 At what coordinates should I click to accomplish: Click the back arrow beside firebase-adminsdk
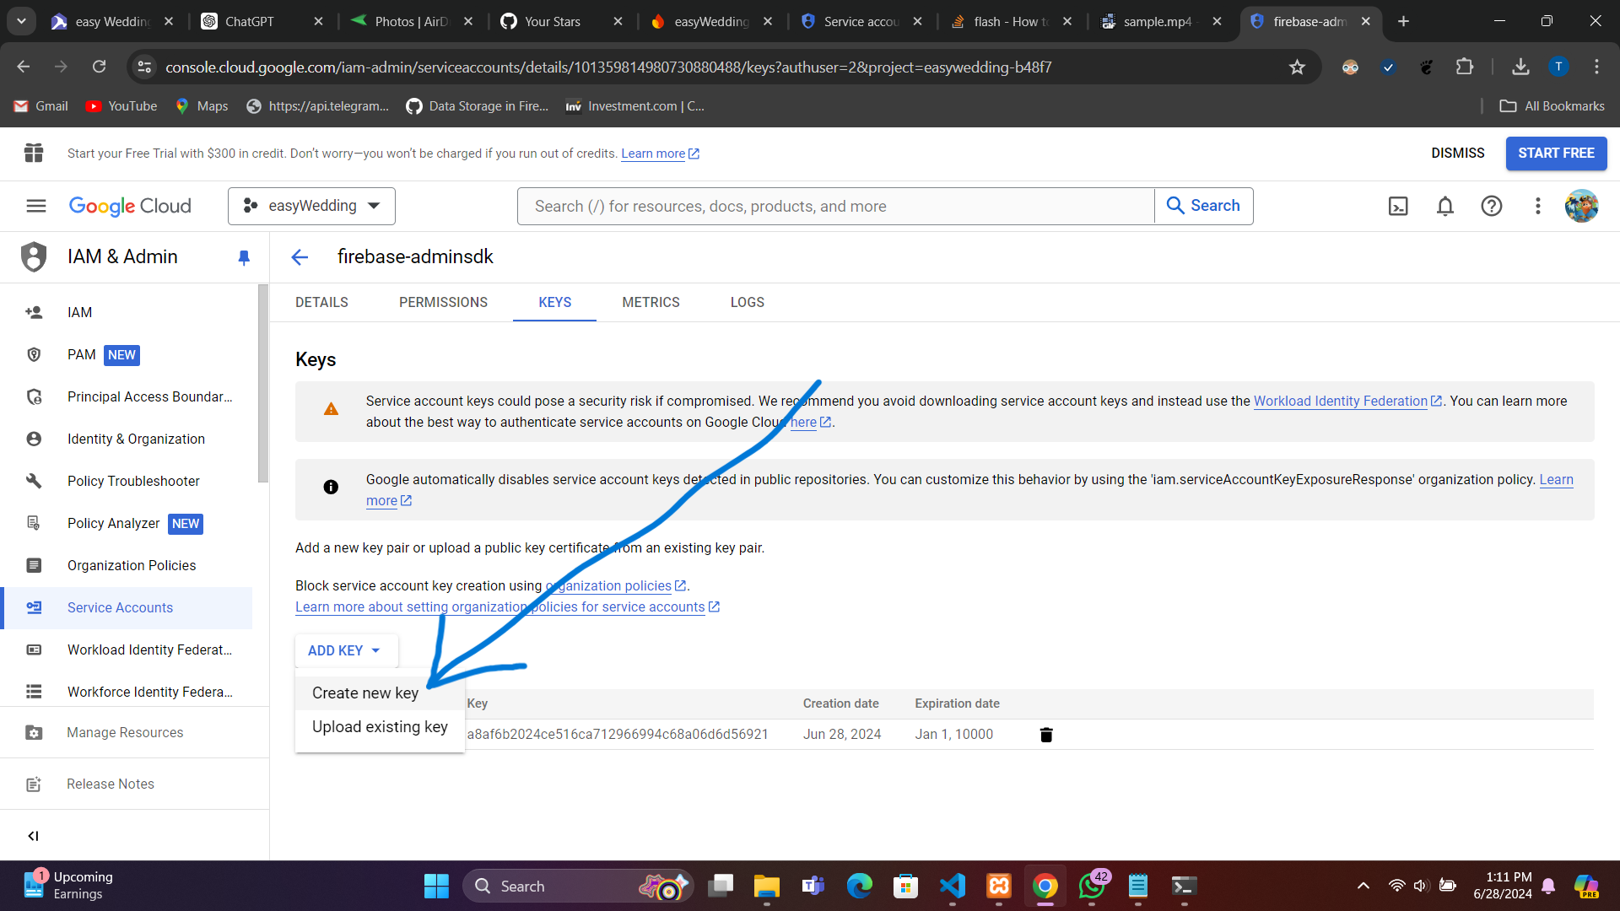300,257
